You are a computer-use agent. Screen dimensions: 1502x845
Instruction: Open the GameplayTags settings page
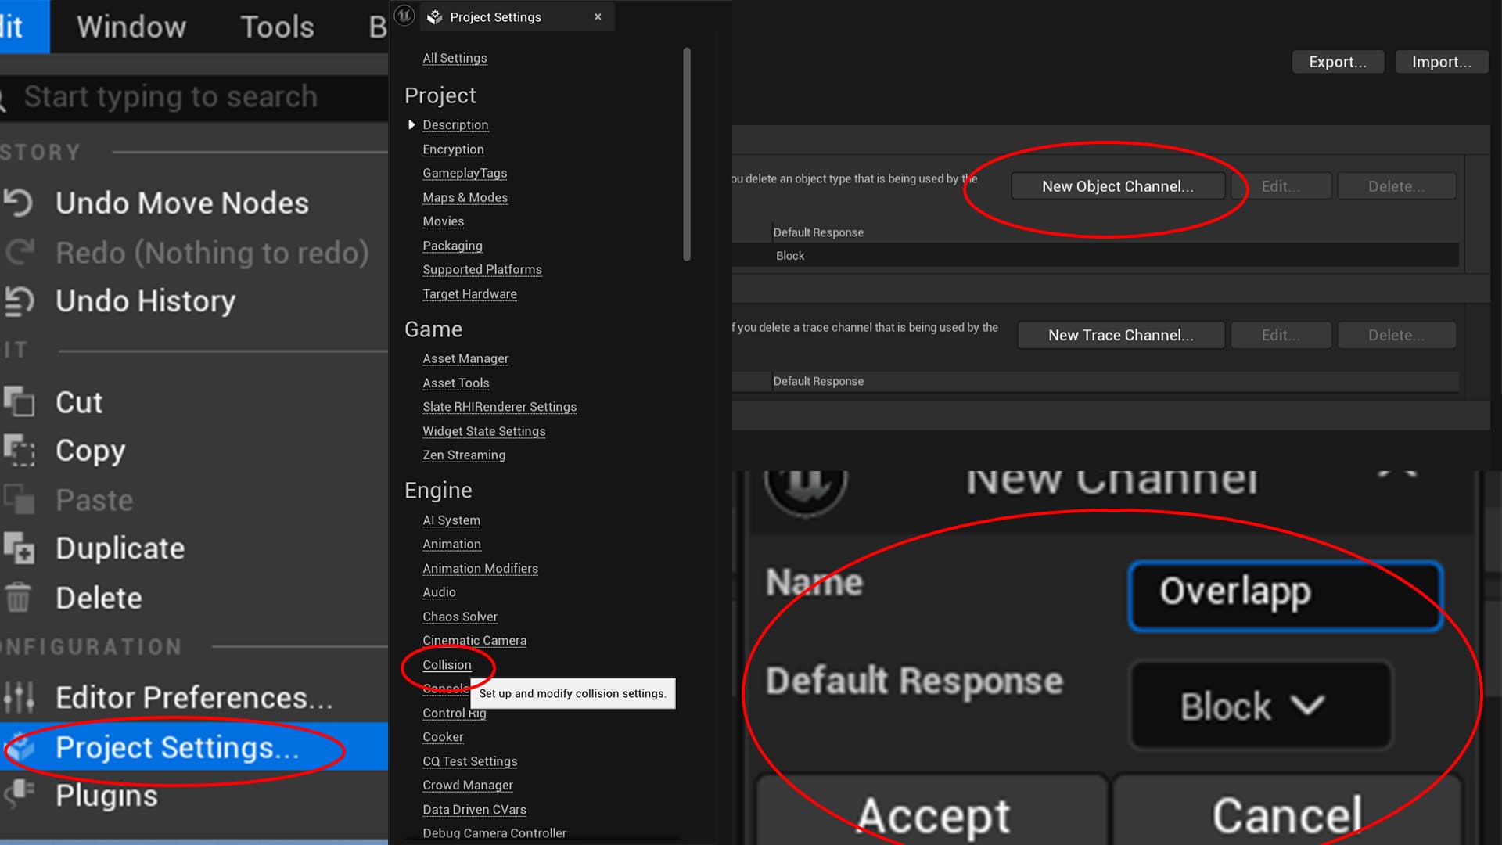465,173
